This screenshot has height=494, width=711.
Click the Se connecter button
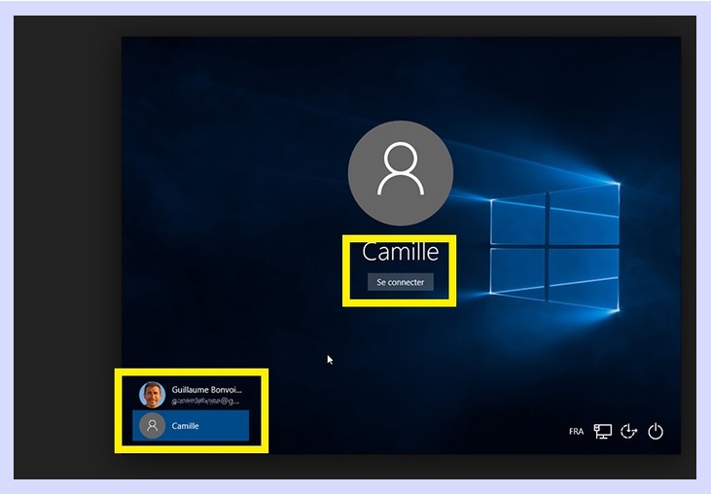pos(400,282)
